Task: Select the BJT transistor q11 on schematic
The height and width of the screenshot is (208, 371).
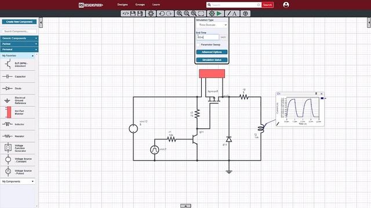Action: (195, 139)
